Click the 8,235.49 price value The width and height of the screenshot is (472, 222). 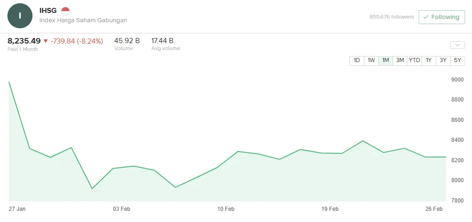(x=24, y=41)
